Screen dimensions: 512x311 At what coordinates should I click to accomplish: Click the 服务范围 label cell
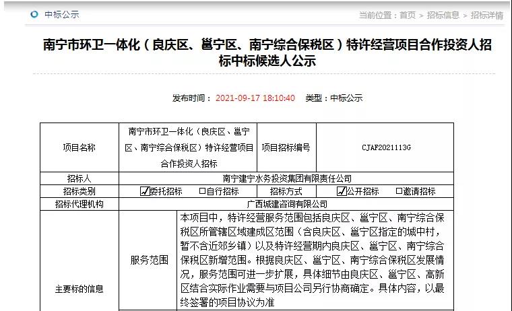pyautogui.click(x=150, y=260)
